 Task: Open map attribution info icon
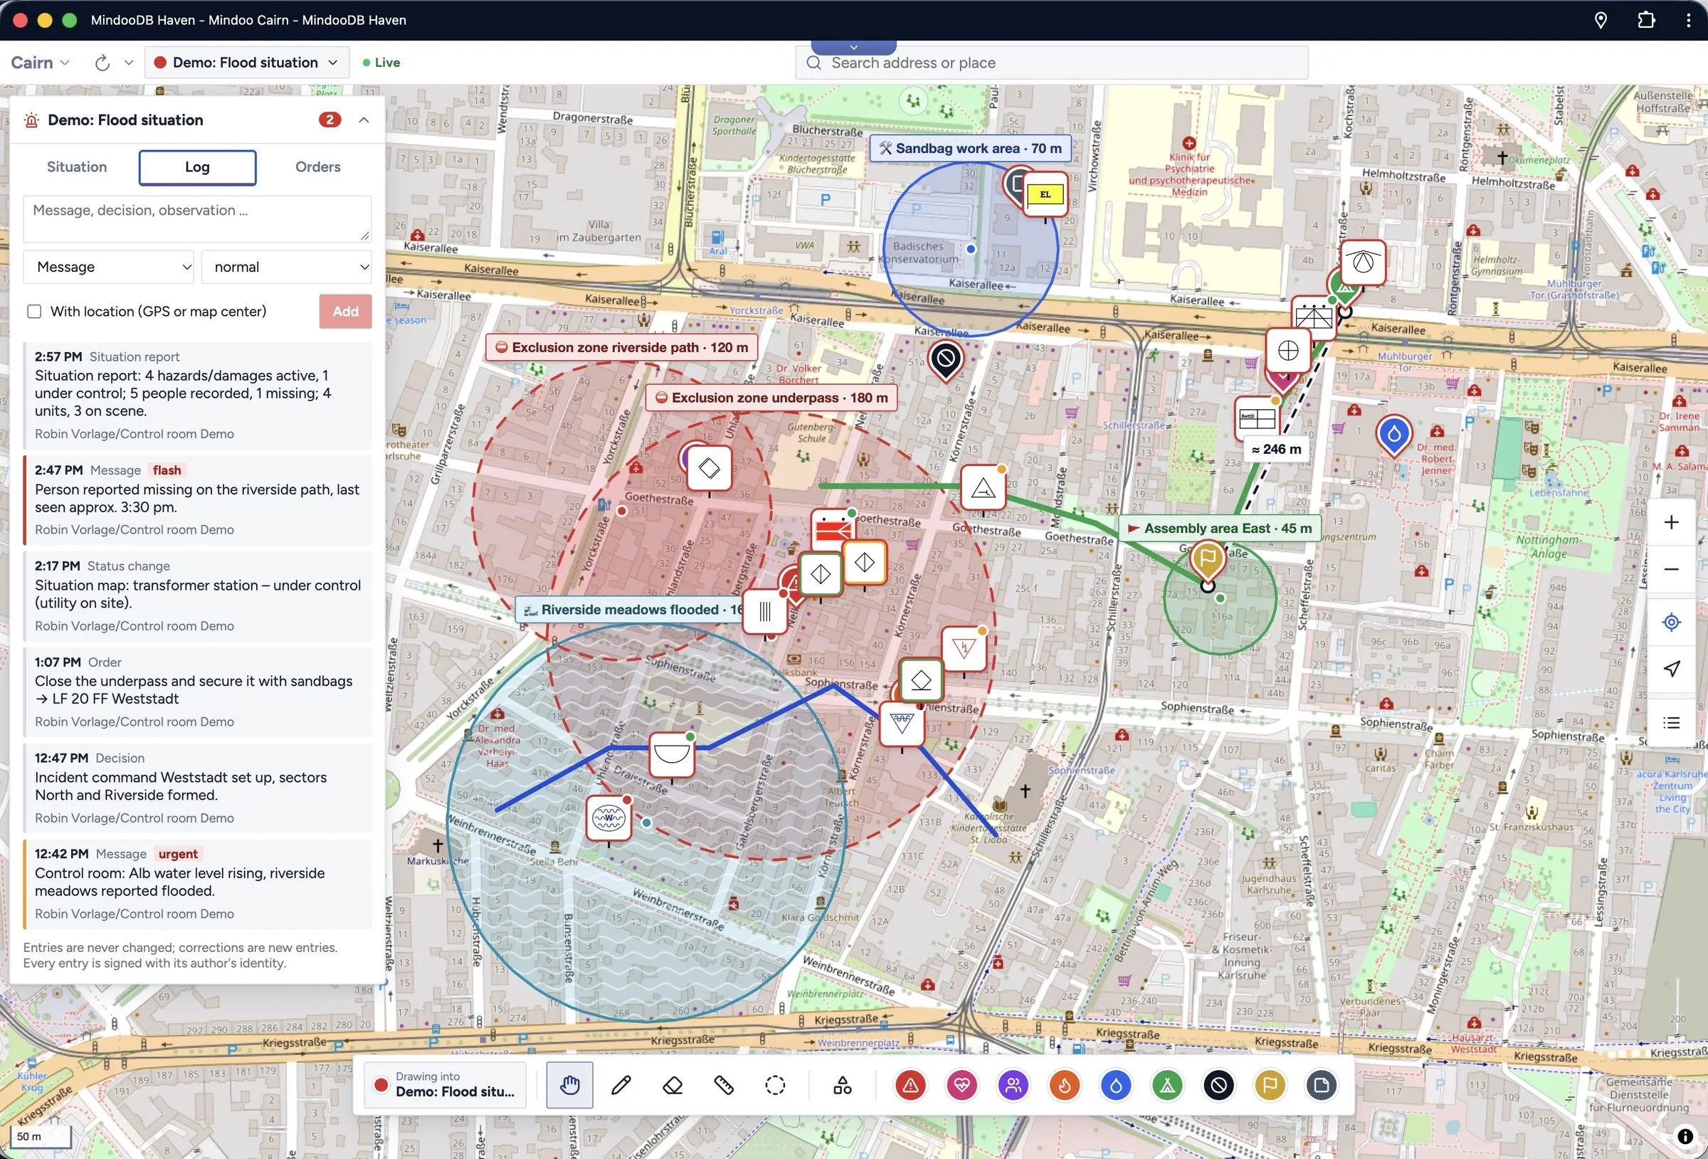[1685, 1136]
